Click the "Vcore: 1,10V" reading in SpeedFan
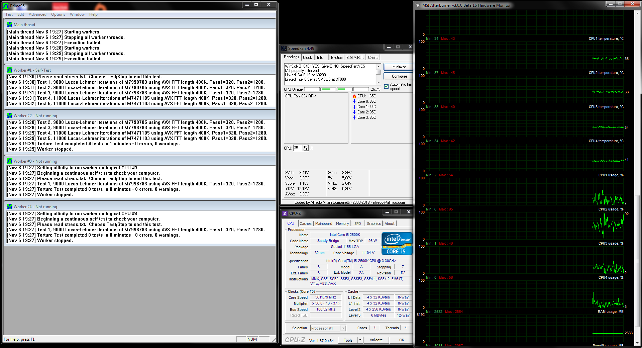 pos(297,183)
